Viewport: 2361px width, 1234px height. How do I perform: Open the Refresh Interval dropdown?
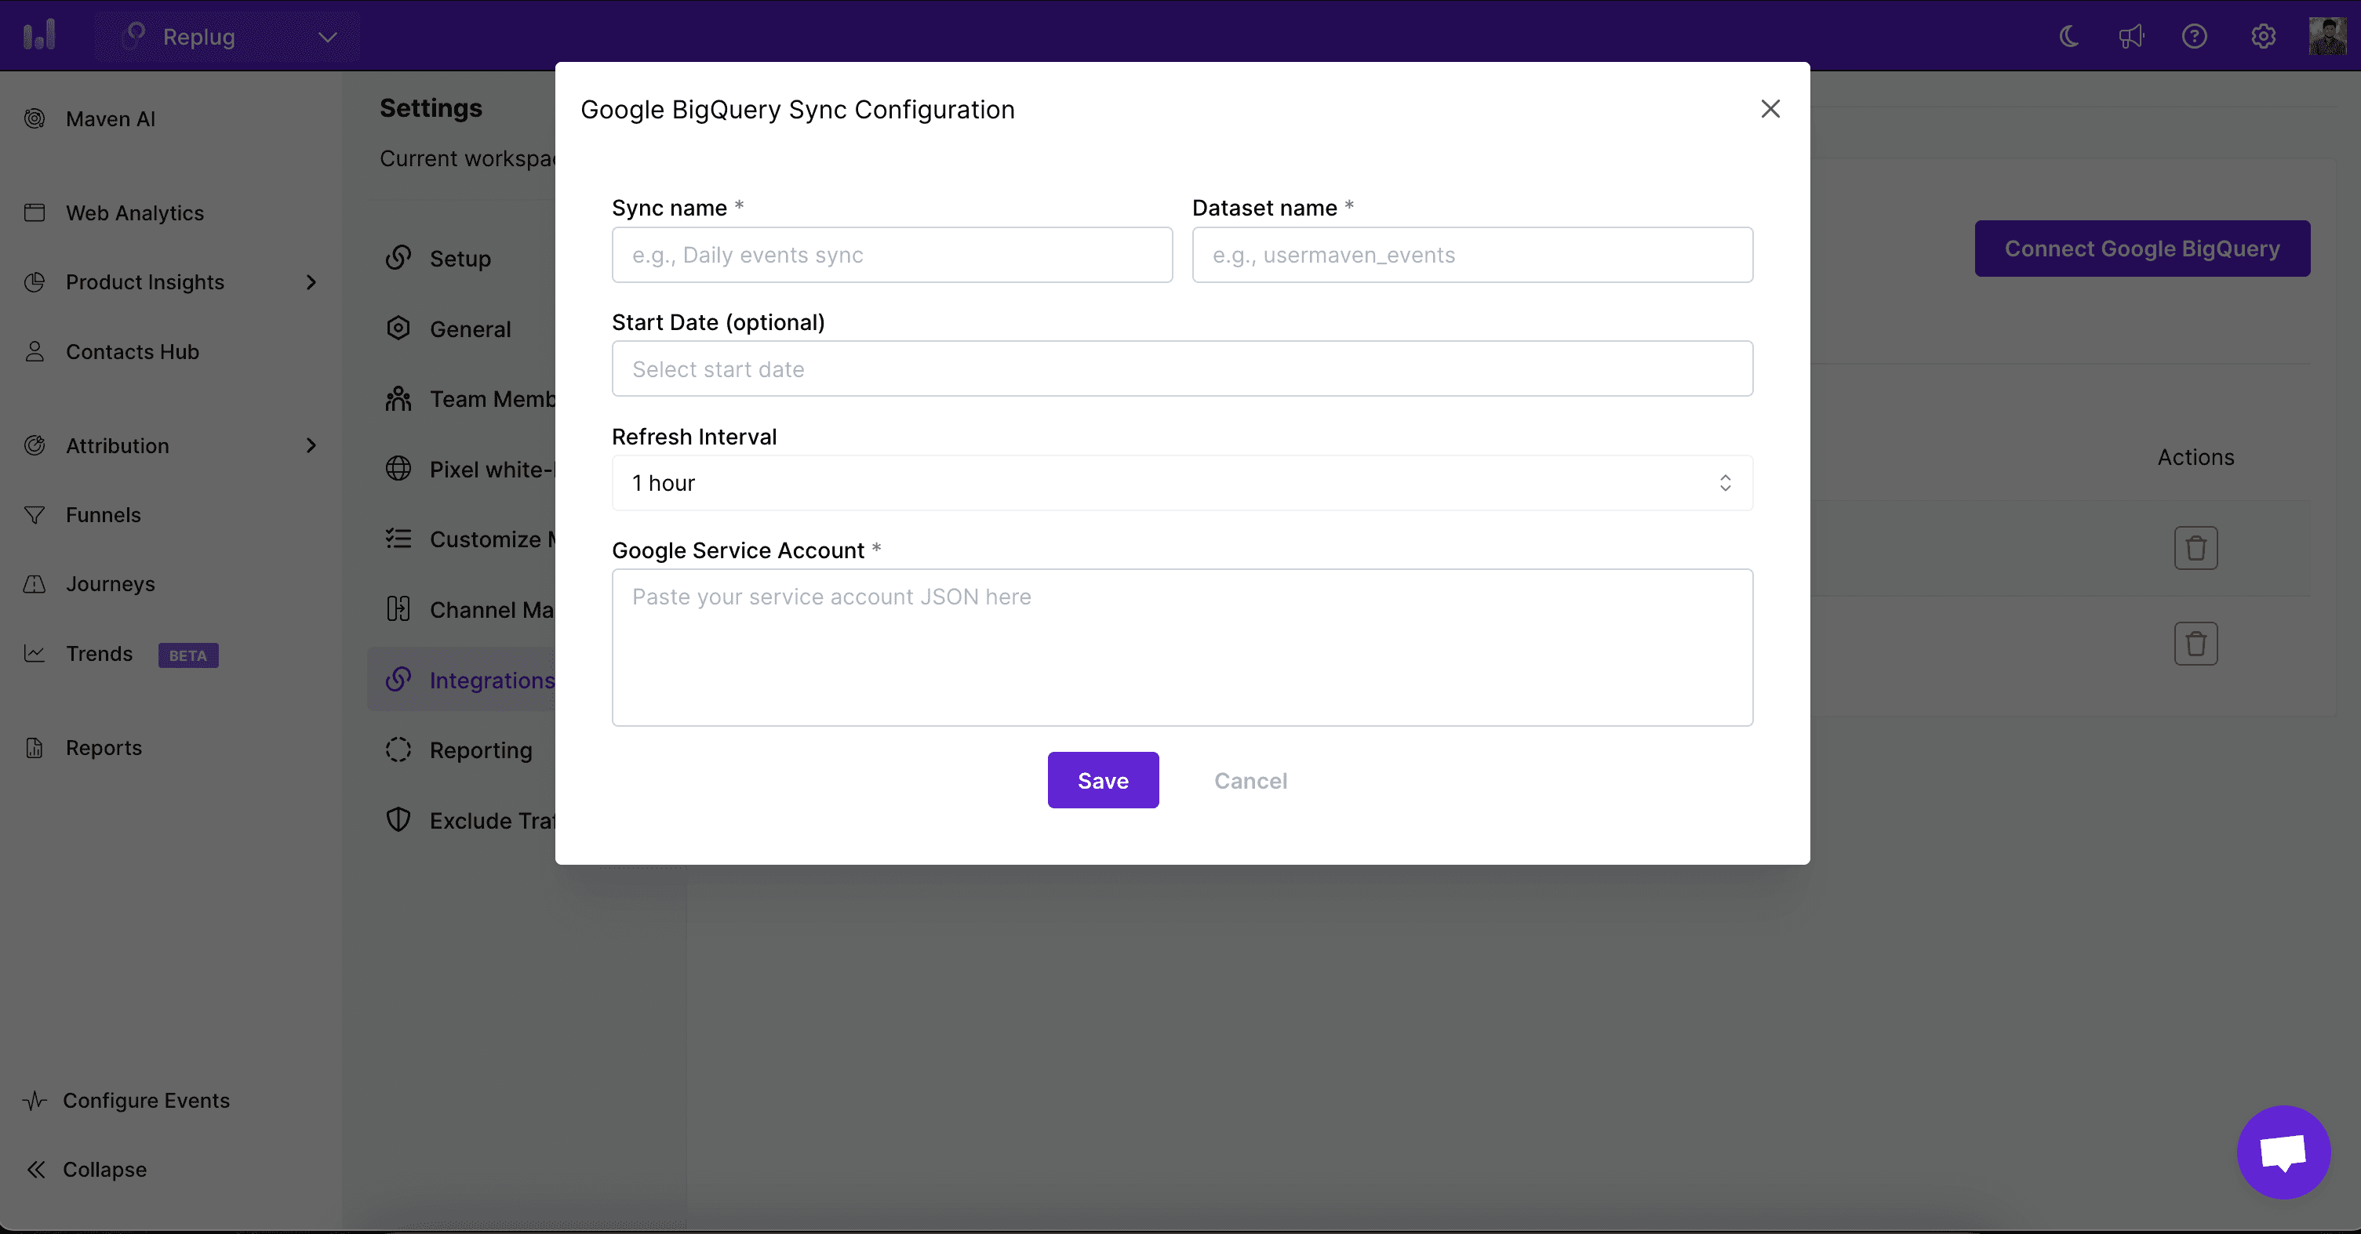point(1181,483)
